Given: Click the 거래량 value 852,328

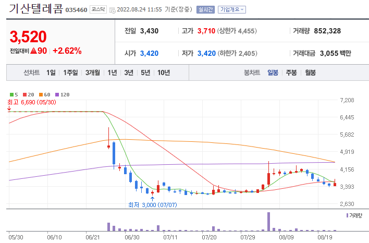Looking at the screenshot, I should click(x=327, y=31).
